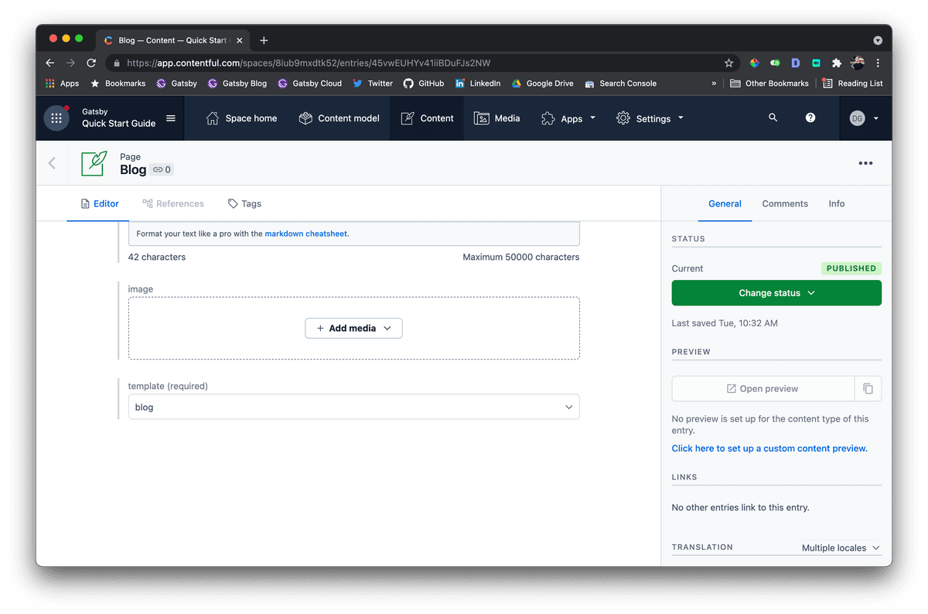928x614 pixels.
Task: Open the template blog dropdown
Action: click(353, 407)
